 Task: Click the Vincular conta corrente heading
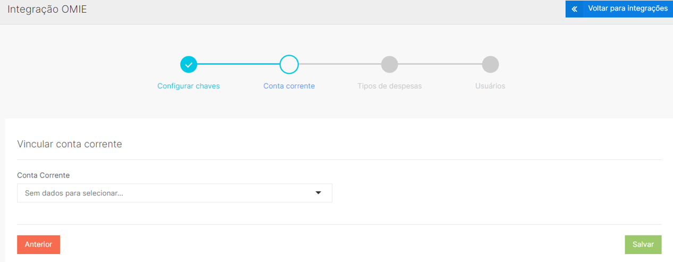tap(70, 144)
